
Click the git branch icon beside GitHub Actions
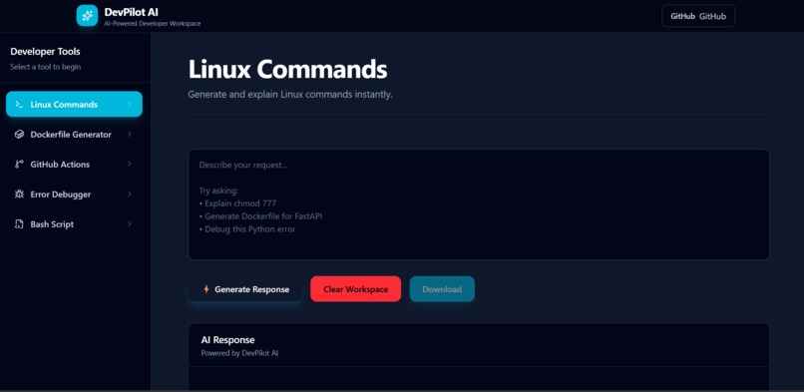(19, 164)
